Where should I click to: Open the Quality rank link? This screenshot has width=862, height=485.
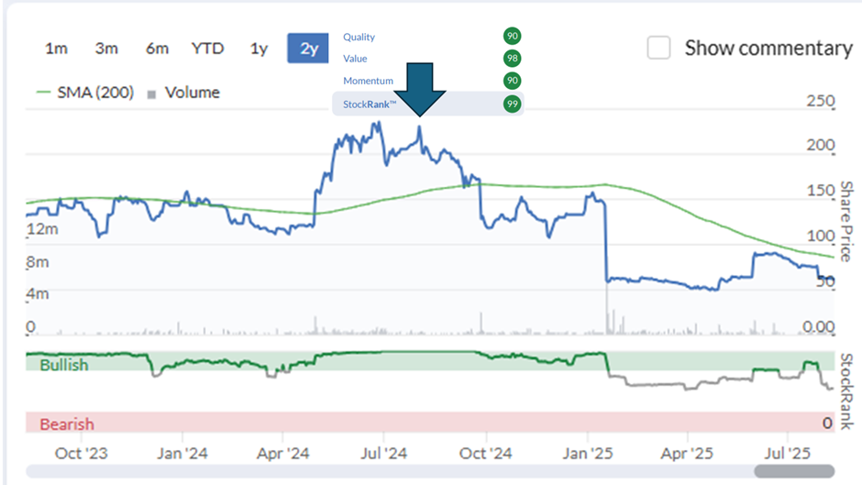(359, 37)
